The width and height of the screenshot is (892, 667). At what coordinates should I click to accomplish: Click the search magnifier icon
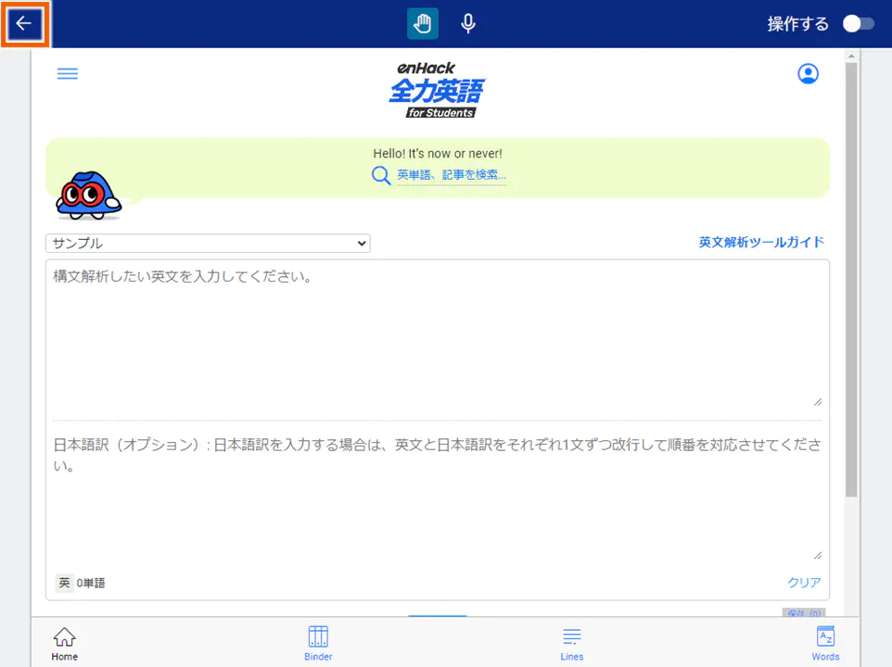tap(381, 175)
